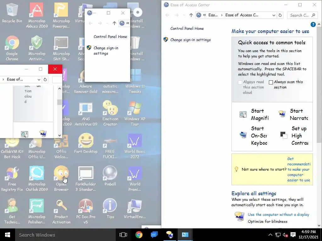Click "Eas..." breadcrumb in large window address bar
The height and width of the screenshot is (241, 322).
[213, 15]
